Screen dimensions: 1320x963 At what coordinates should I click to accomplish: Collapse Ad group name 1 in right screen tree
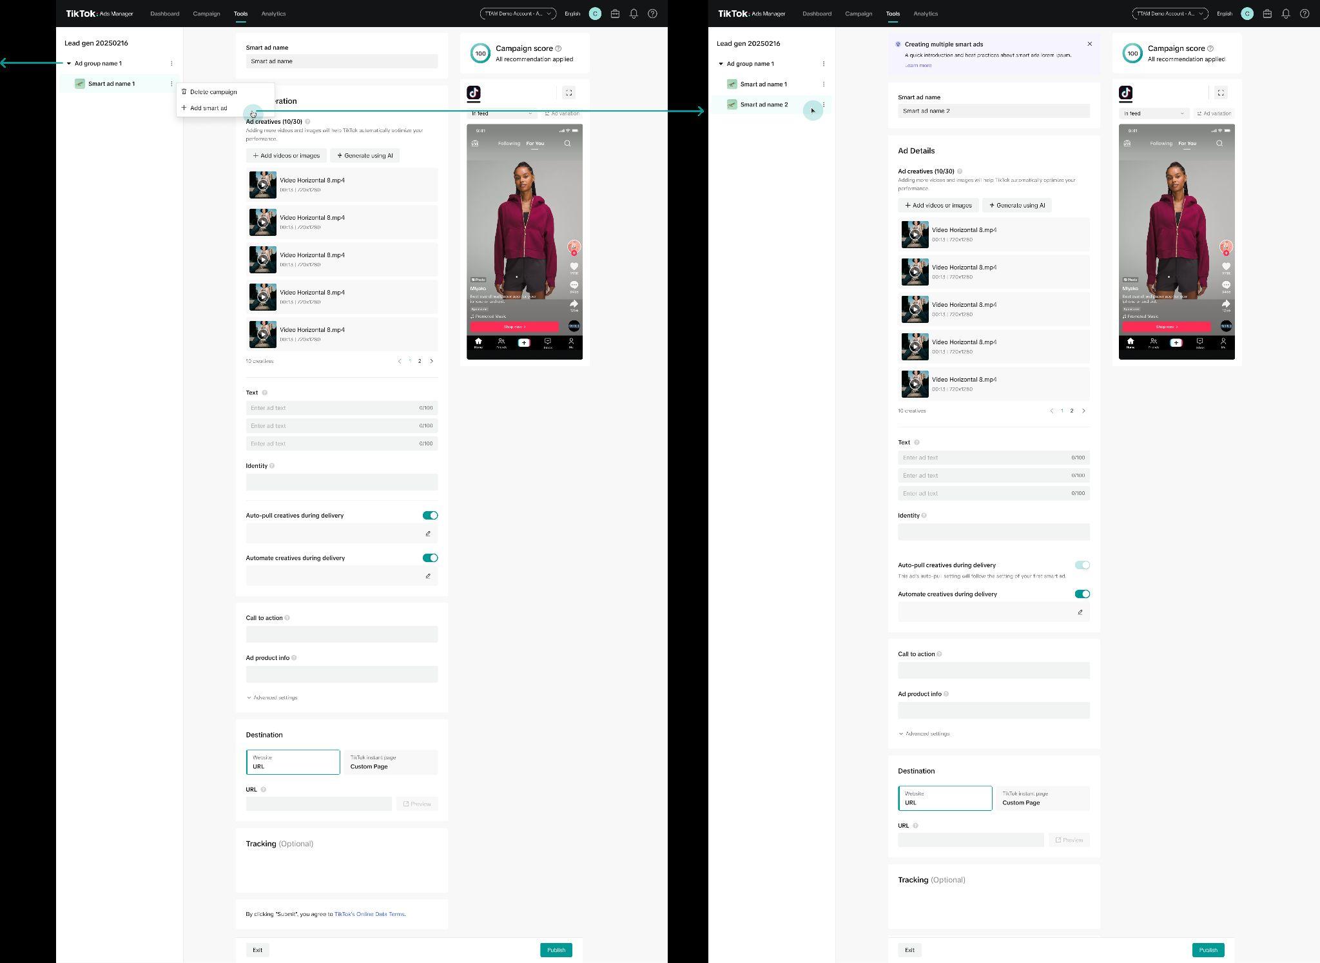pos(721,64)
